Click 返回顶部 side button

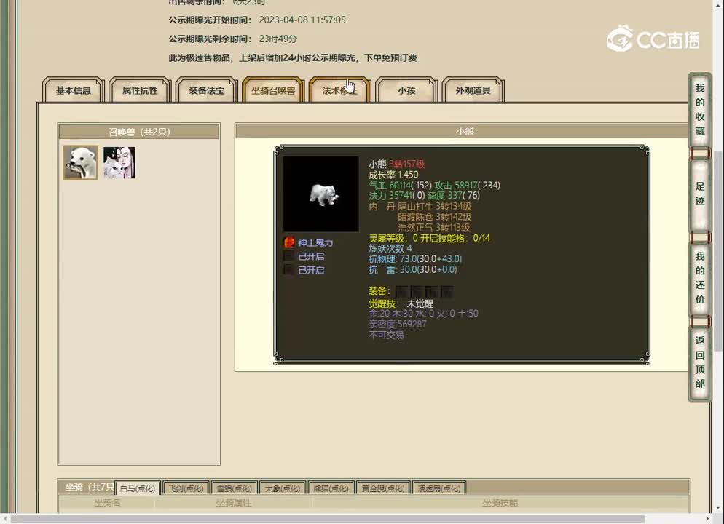pos(699,362)
